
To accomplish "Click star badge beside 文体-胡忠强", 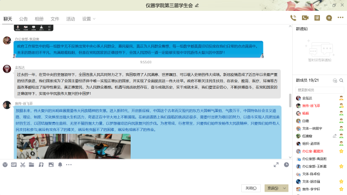I will pos(341,181).
